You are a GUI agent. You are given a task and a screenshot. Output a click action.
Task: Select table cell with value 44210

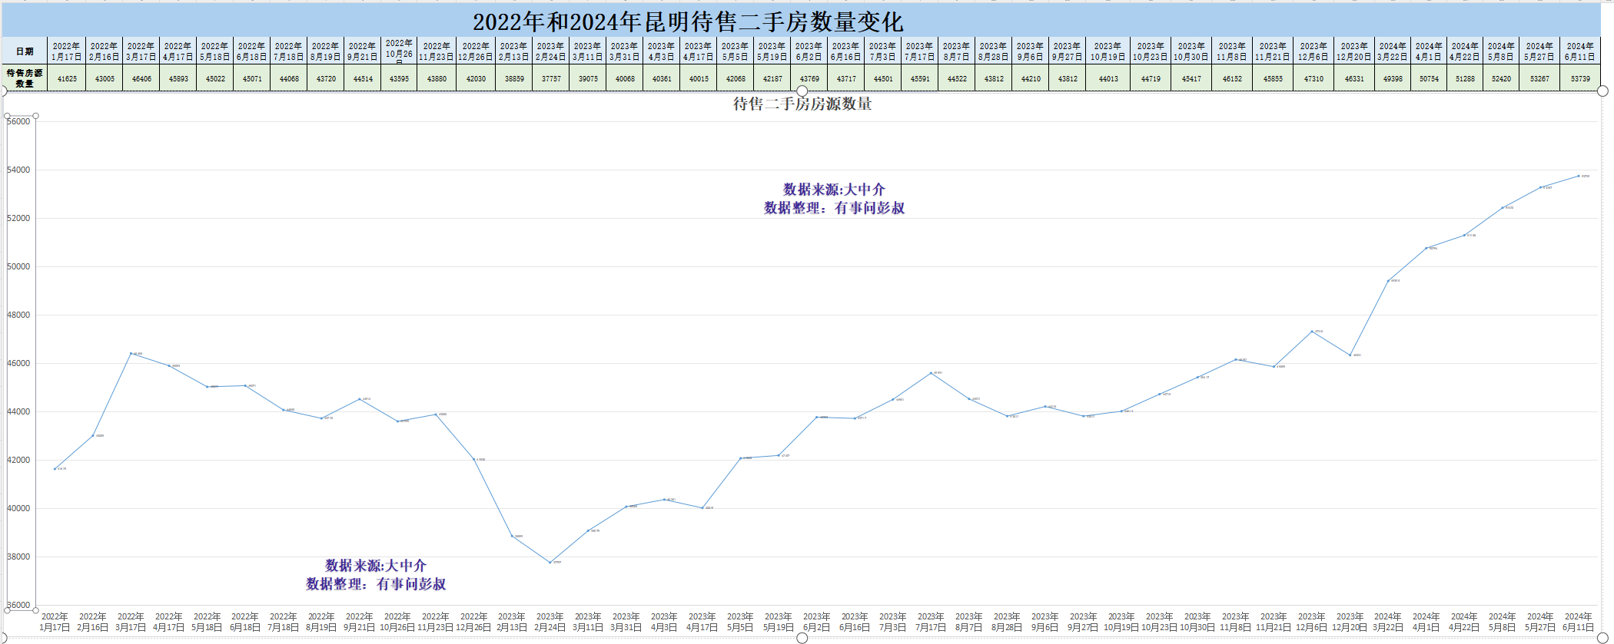click(1031, 78)
